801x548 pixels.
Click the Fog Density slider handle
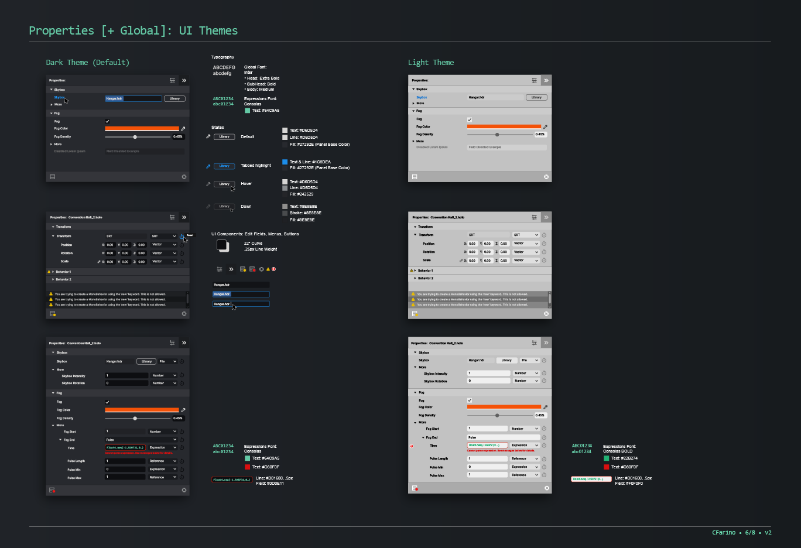(x=135, y=137)
